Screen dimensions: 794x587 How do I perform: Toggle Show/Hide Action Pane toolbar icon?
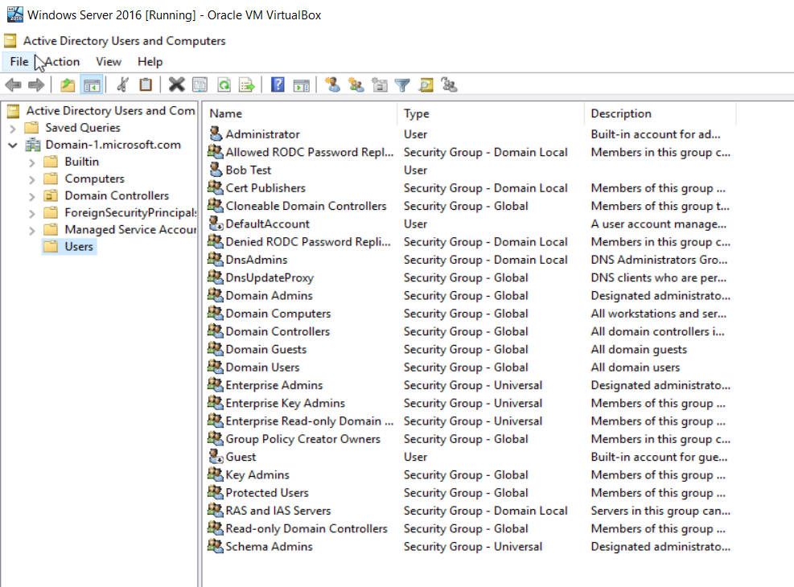pos(302,85)
